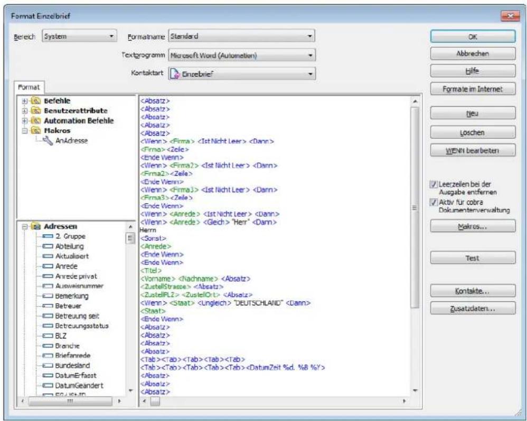This screenshot has width=527, height=421.
Task: Click field icon beside Aktualisiert
Action: pos(48,256)
